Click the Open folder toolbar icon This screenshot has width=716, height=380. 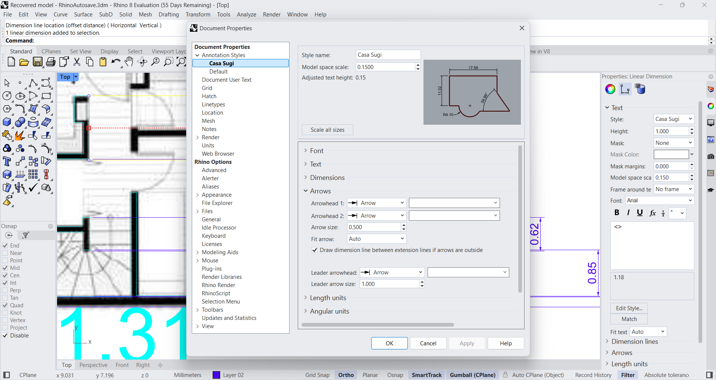[24, 62]
